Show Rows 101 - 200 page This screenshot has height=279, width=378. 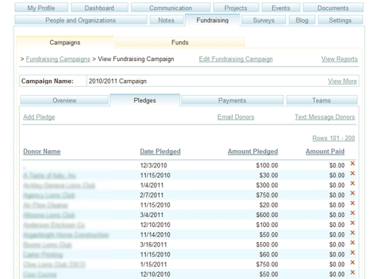click(333, 138)
